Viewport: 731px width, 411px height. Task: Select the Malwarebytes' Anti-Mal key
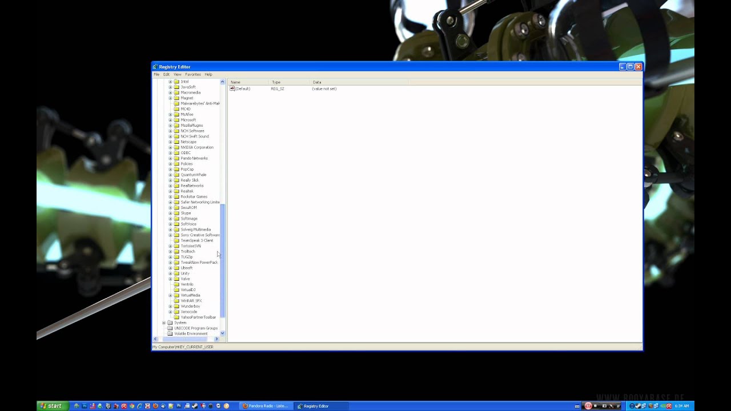click(x=200, y=103)
